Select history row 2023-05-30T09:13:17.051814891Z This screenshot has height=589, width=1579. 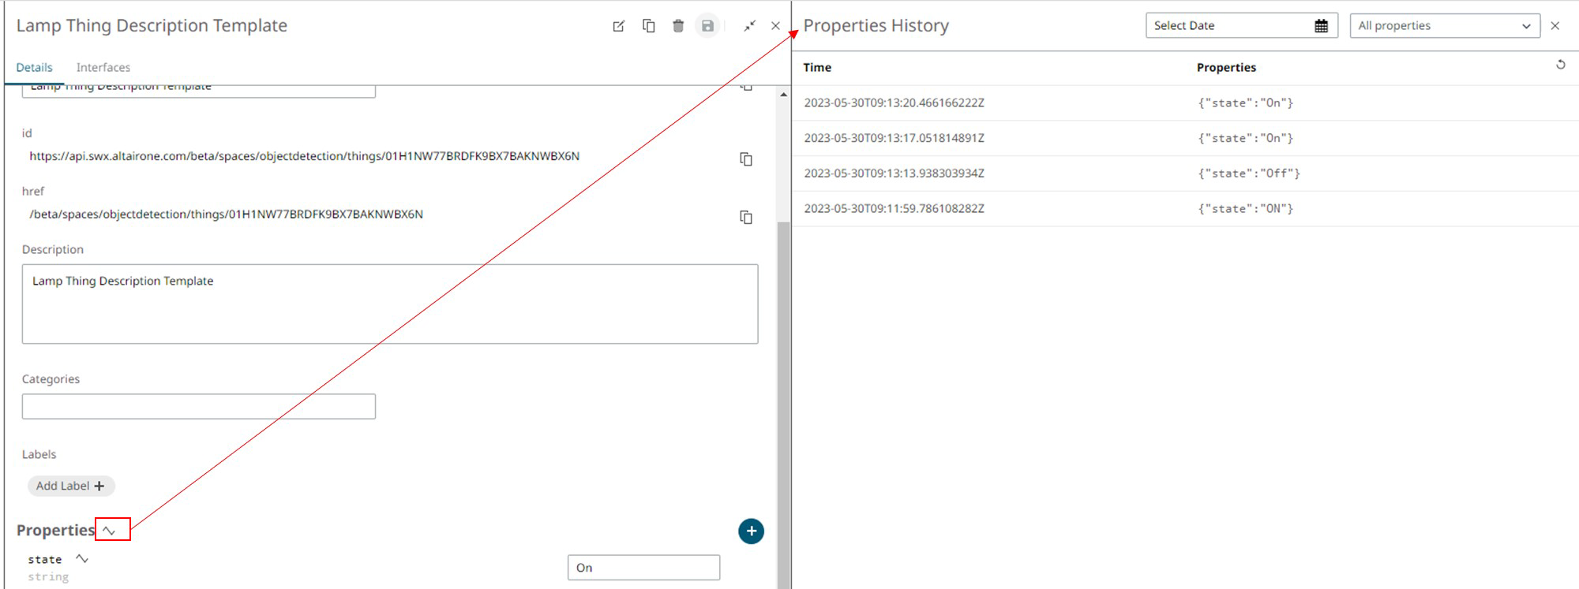coord(1185,138)
